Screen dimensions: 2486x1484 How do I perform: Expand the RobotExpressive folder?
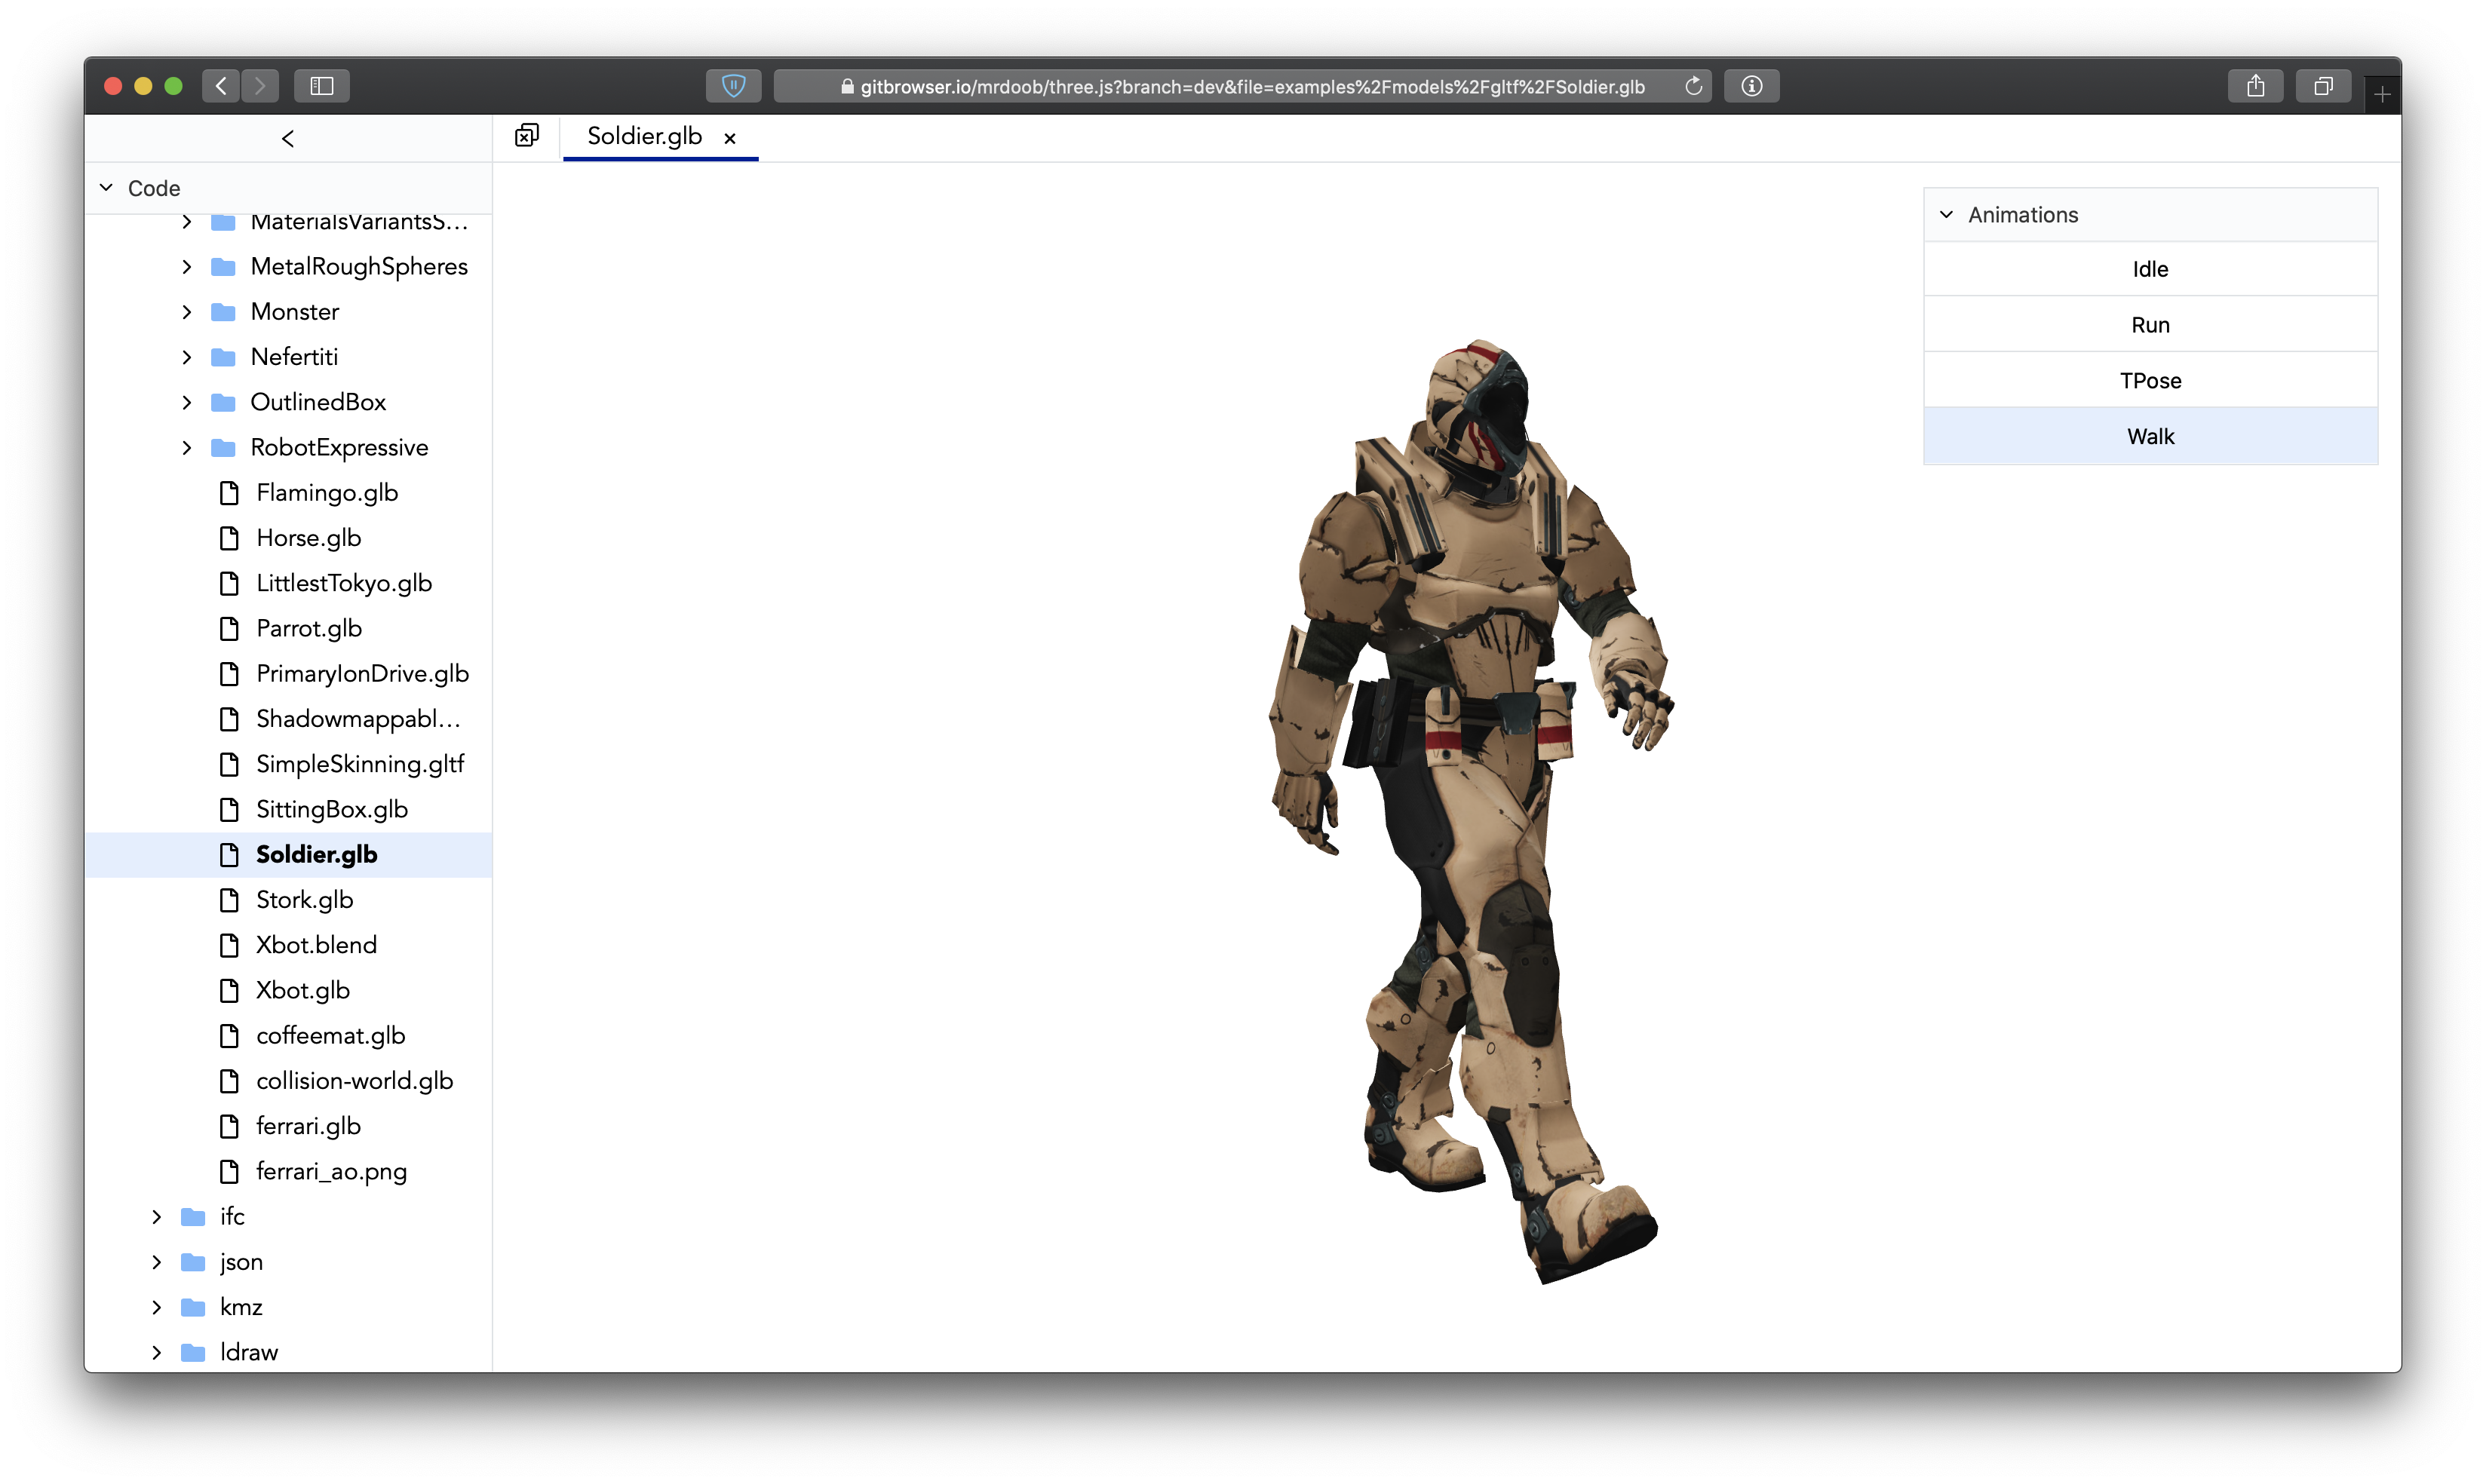click(x=187, y=448)
